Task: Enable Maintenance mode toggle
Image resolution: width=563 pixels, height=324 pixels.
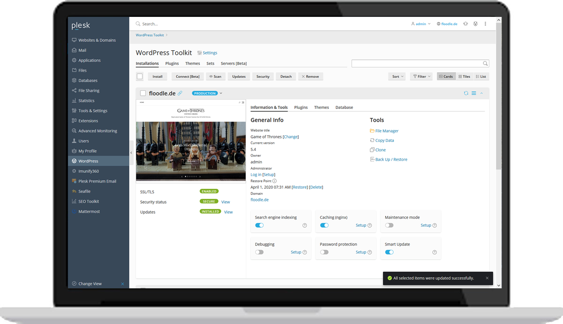Action: click(388, 225)
